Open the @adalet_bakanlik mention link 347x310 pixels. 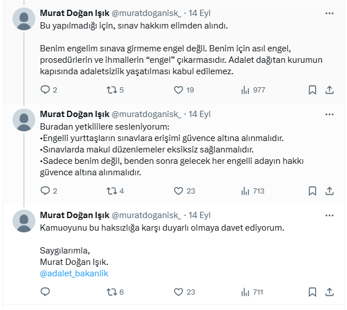pyautogui.click(x=74, y=273)
